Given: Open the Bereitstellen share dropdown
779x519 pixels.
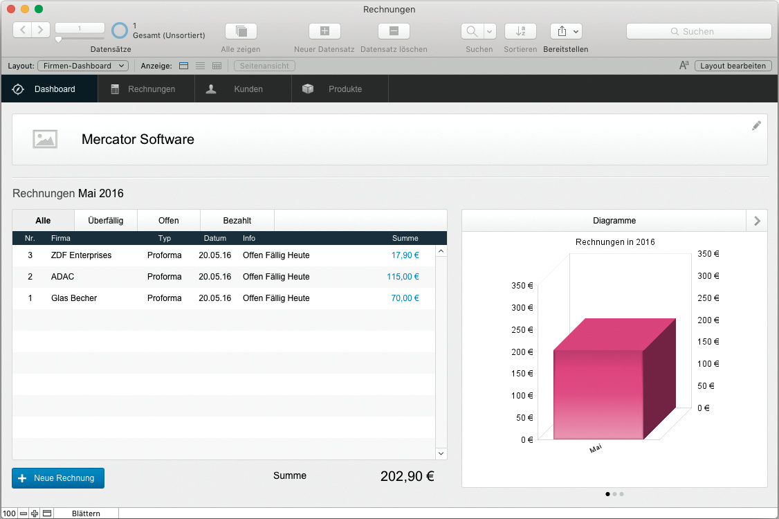Looking at the screenshot, I should tap(566, 31).
